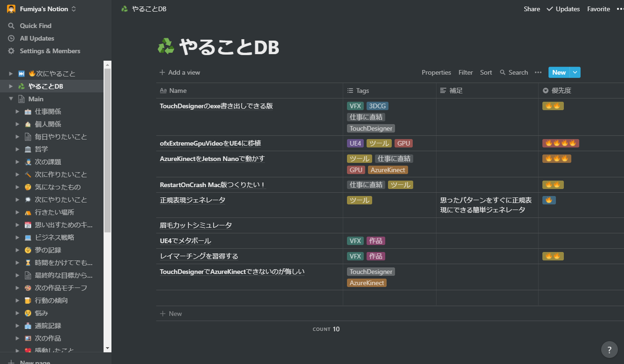
Task: Click the empty 補足 cell of 眉毛カットシミュレータ
Action: pos(487,225)
